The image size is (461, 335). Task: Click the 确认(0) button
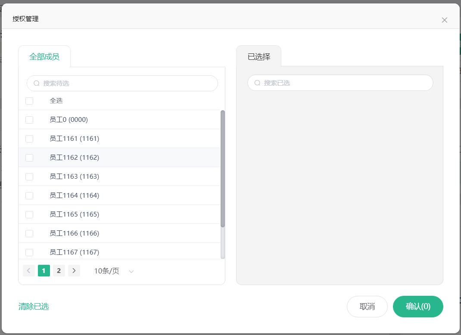pyautogui.click(x=417, y=307)
